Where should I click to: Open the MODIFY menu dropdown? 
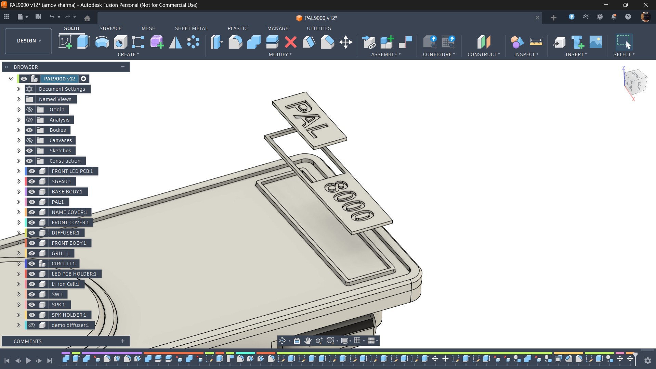[280, 54]
